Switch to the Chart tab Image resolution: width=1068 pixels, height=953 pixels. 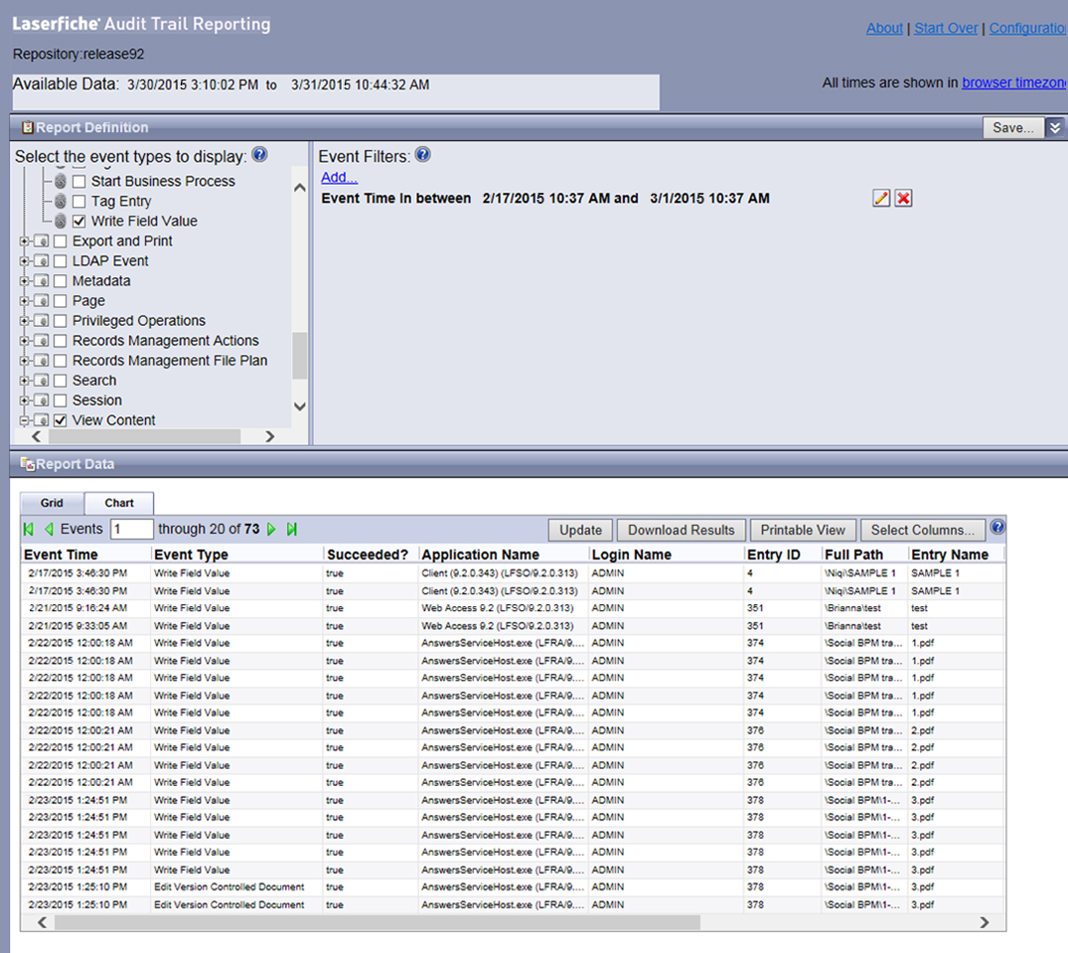click(119, 503)
